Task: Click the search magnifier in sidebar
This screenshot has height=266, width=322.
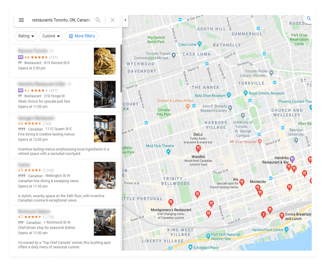Action: (98, 20)
